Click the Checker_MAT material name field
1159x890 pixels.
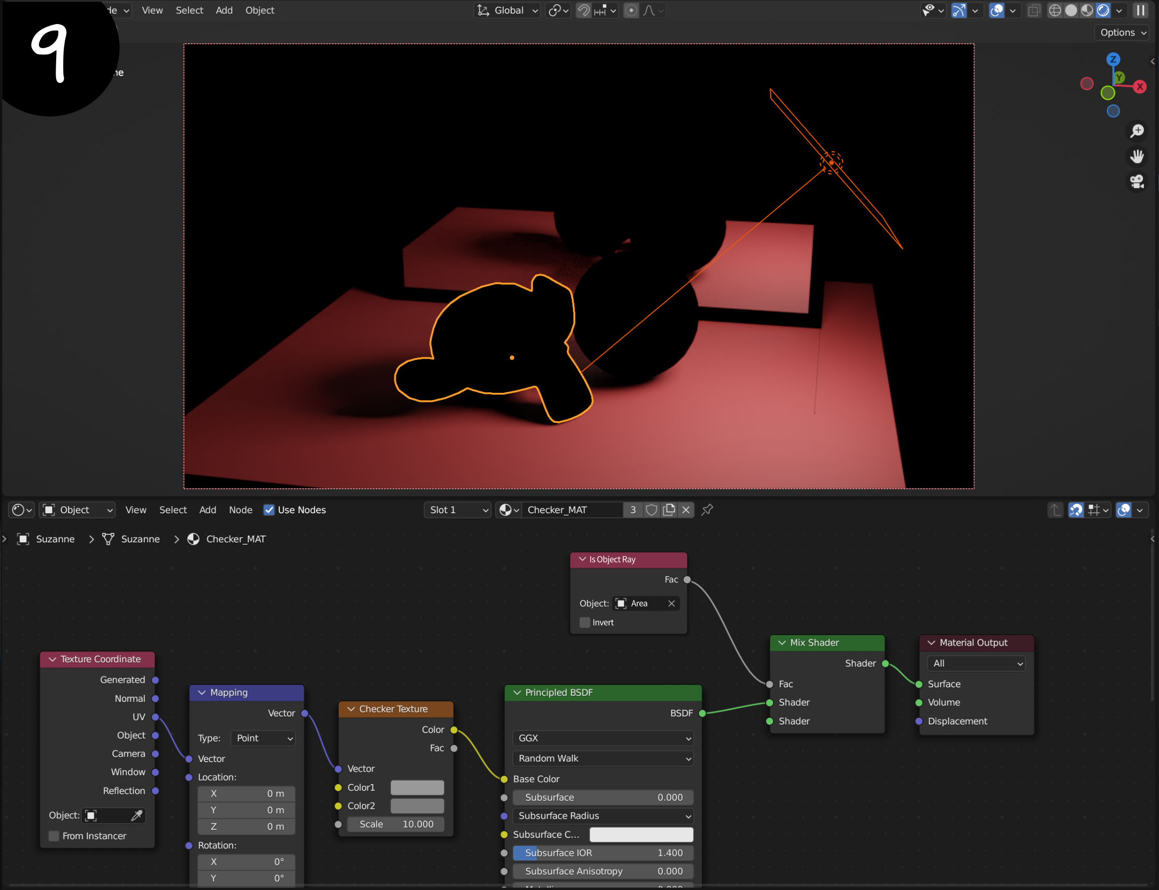click(x=572, y=510)
